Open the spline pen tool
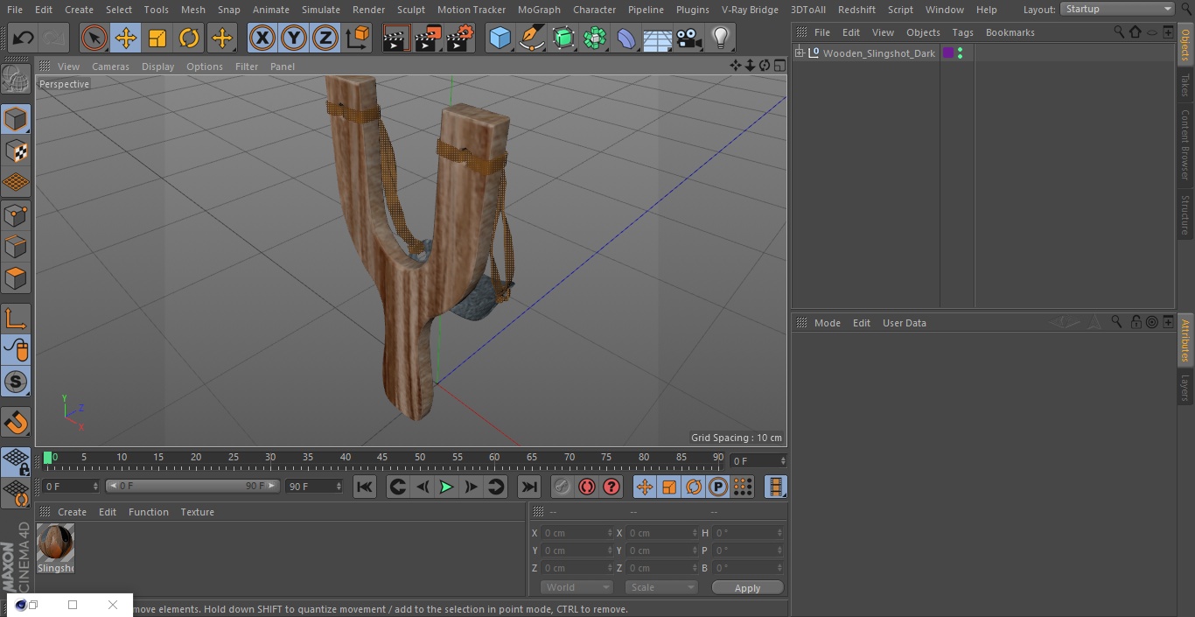The height and width of the screenshot is (617, 1195). [531, 38]
